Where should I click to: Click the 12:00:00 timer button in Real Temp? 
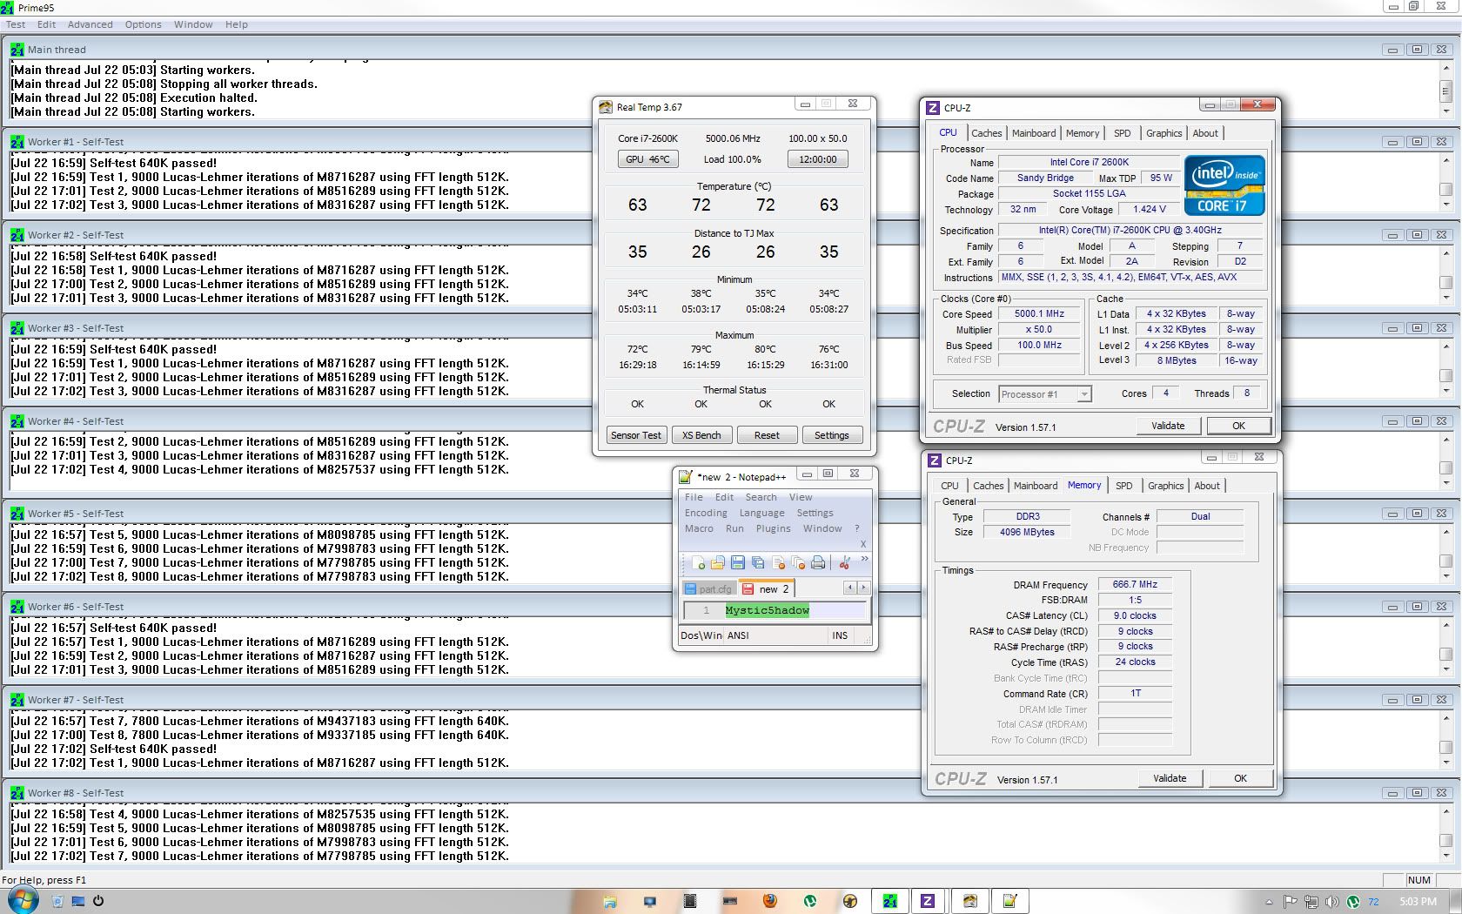[818, 159]
